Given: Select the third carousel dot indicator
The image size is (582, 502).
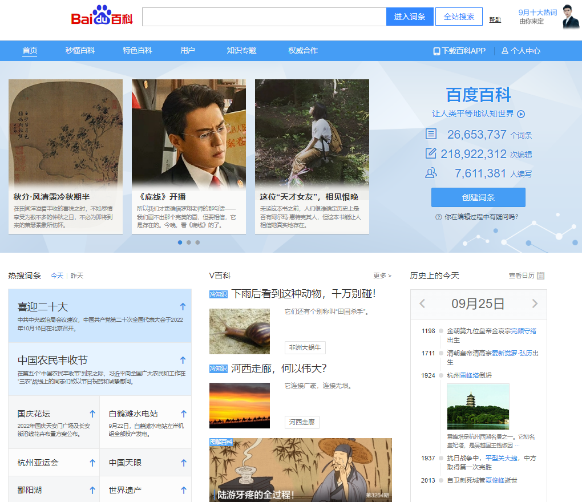Looking at the screenshot, I should [197, 242].
